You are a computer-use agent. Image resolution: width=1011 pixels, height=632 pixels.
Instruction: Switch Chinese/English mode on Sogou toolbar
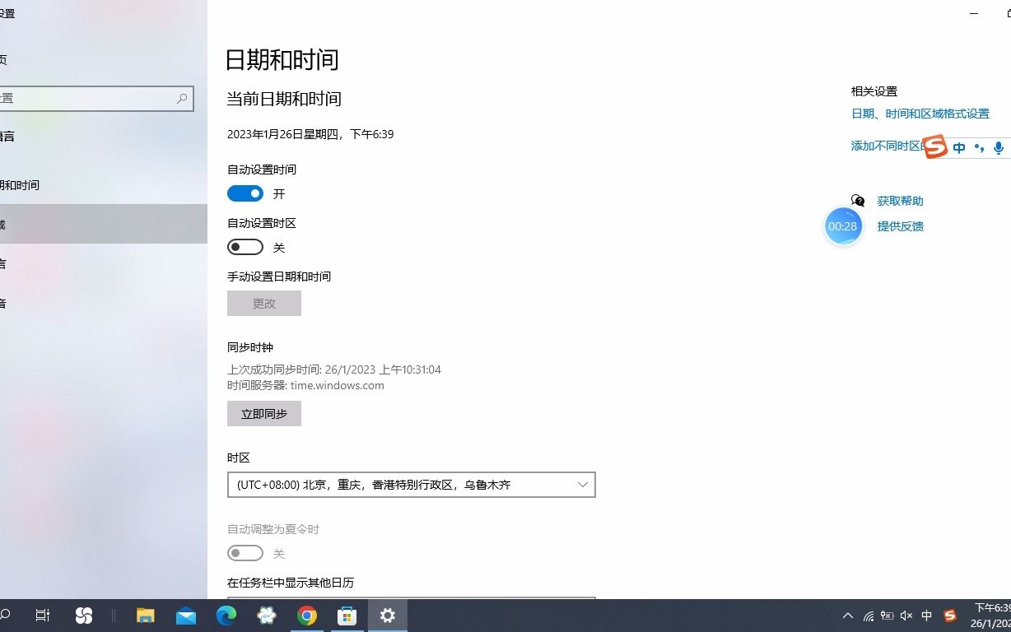(958, 146)
